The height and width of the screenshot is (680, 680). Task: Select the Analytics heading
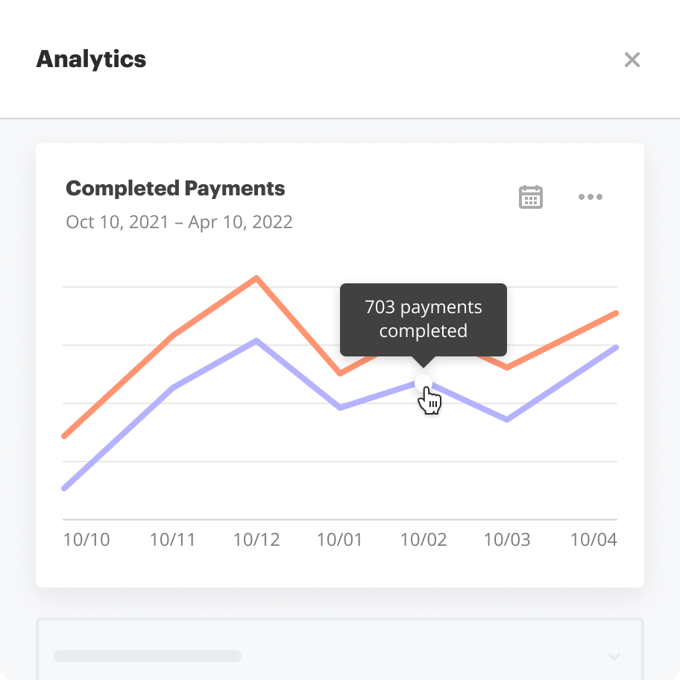coord(91,59)
